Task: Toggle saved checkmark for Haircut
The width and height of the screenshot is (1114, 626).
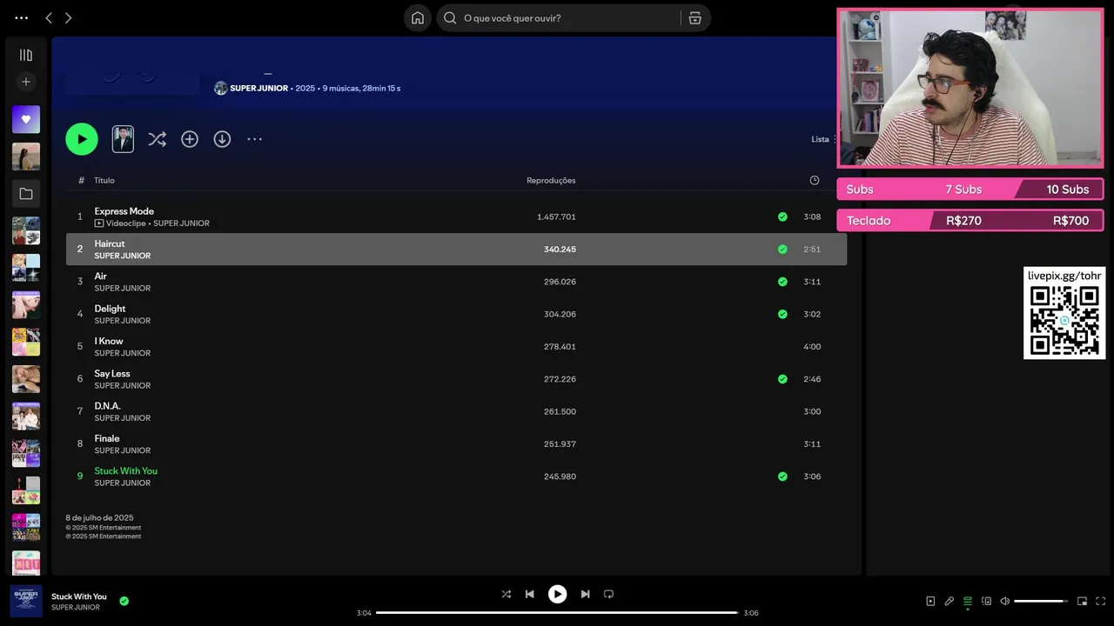Action: click(782, 249)
